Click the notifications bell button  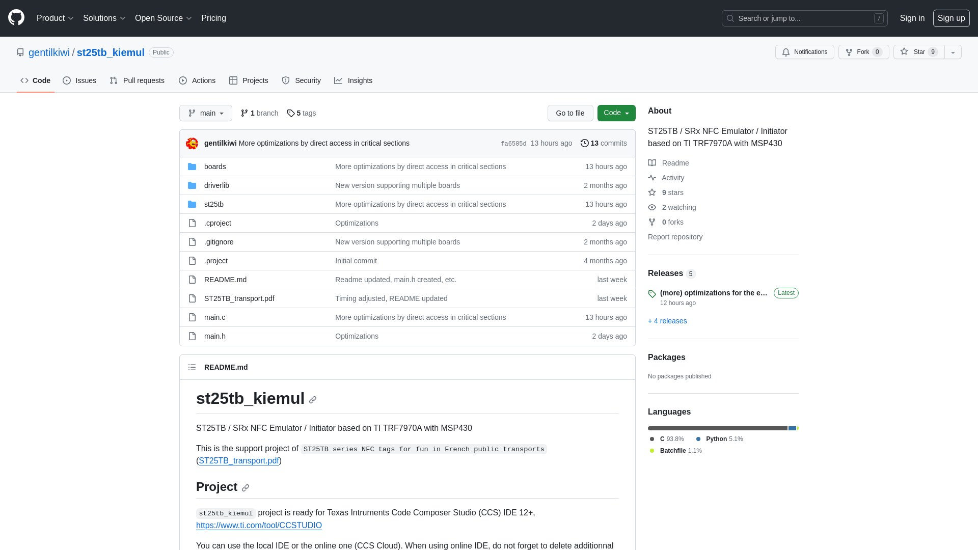[805, 52]
